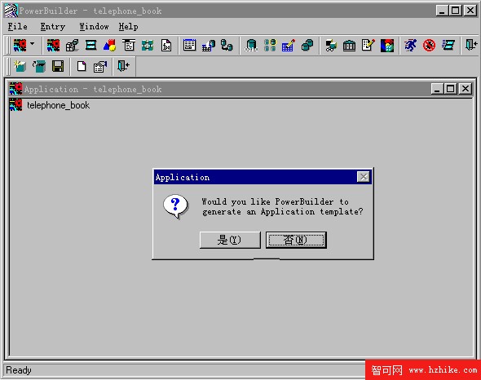Click the New application icon with sparkle
Screen dimensions: 481x380
coord(20,66)
